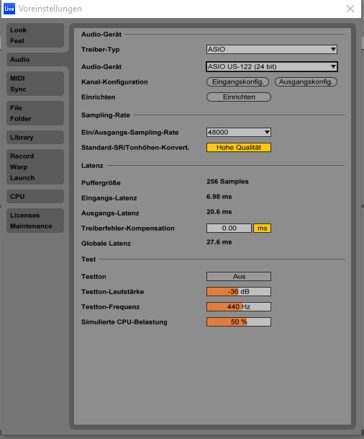This screenshot has width=364, height=439.
Task: Open the File Folder tab
Action: click(35, 113)
